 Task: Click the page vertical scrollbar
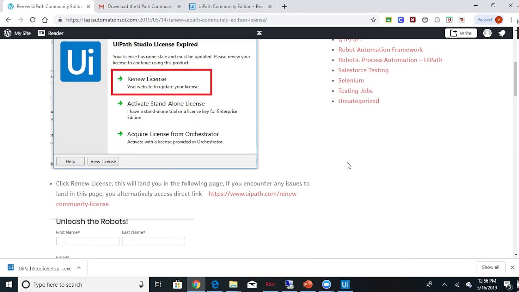click(x=516, y=79)
